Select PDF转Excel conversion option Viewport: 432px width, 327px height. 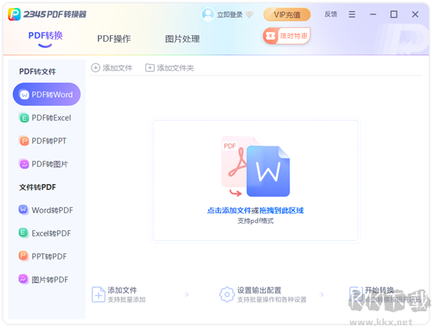47,118
